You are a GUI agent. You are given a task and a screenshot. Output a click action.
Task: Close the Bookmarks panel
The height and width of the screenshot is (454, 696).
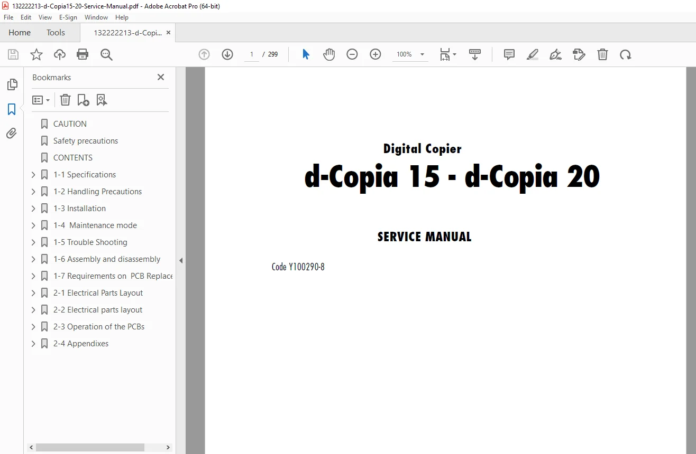[x=161, y=77]
